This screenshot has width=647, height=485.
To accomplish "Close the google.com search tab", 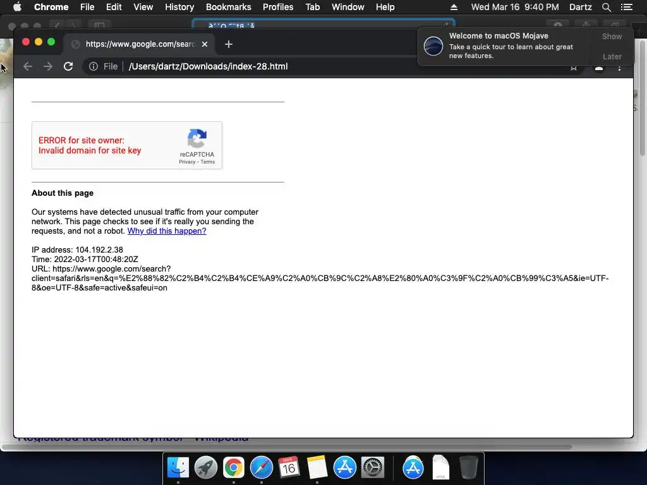I will [205, 44].
